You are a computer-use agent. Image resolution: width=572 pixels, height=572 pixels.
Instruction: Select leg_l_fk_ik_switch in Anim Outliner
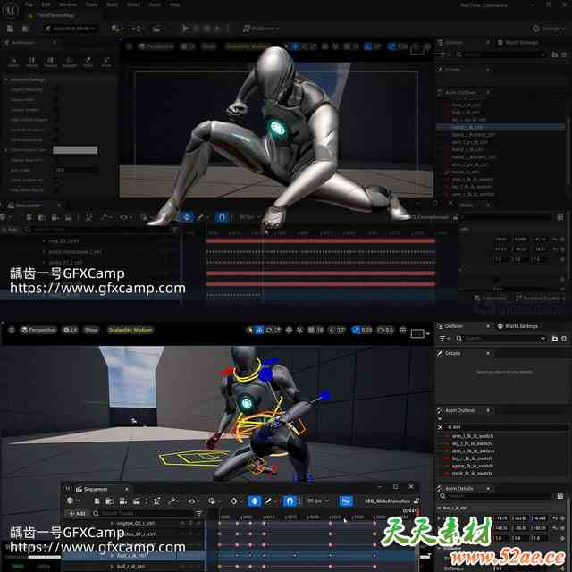pos(472,443)
